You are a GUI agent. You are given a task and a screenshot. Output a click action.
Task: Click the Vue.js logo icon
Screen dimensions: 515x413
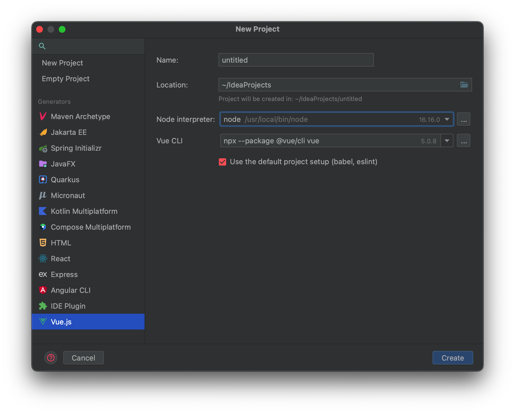[43, 322]
